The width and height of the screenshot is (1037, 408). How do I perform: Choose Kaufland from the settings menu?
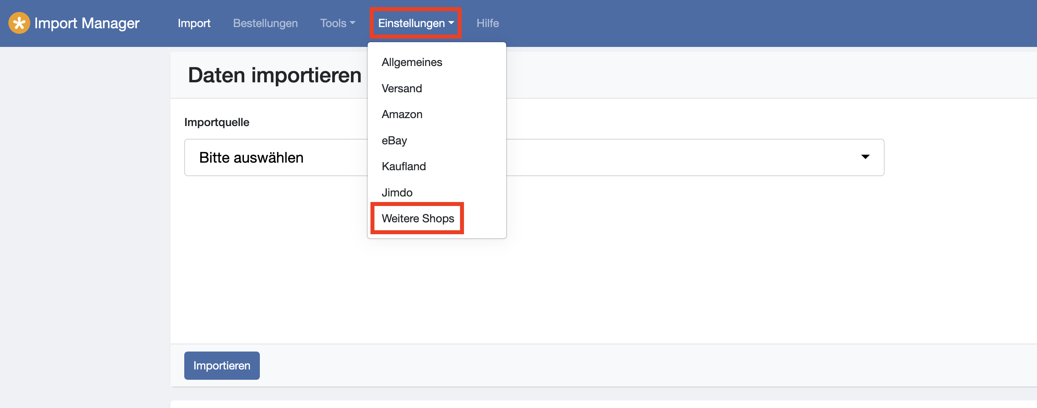(403, 166)
